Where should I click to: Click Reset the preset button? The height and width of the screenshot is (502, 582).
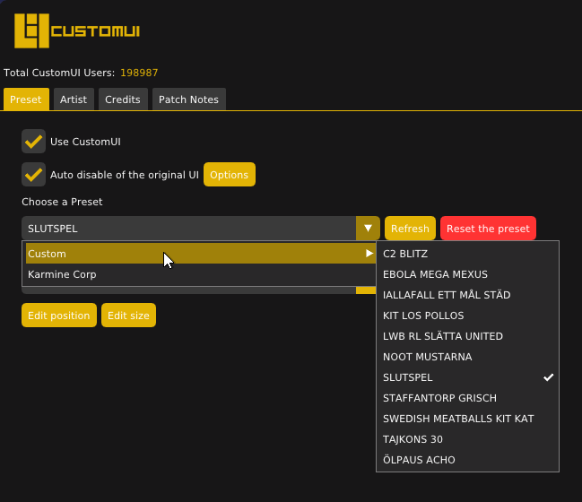click(x=488, y=229)
